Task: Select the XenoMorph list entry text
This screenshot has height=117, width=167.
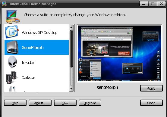Action: click(33, 48)
